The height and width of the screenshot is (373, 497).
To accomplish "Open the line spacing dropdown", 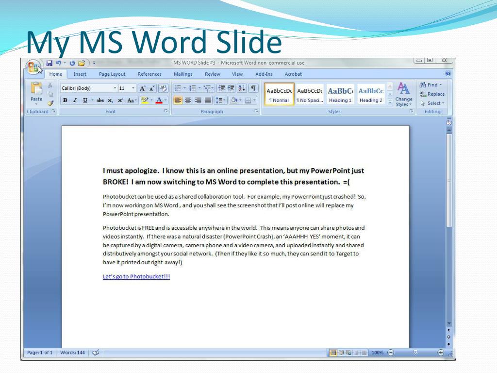I will (220, 101).
